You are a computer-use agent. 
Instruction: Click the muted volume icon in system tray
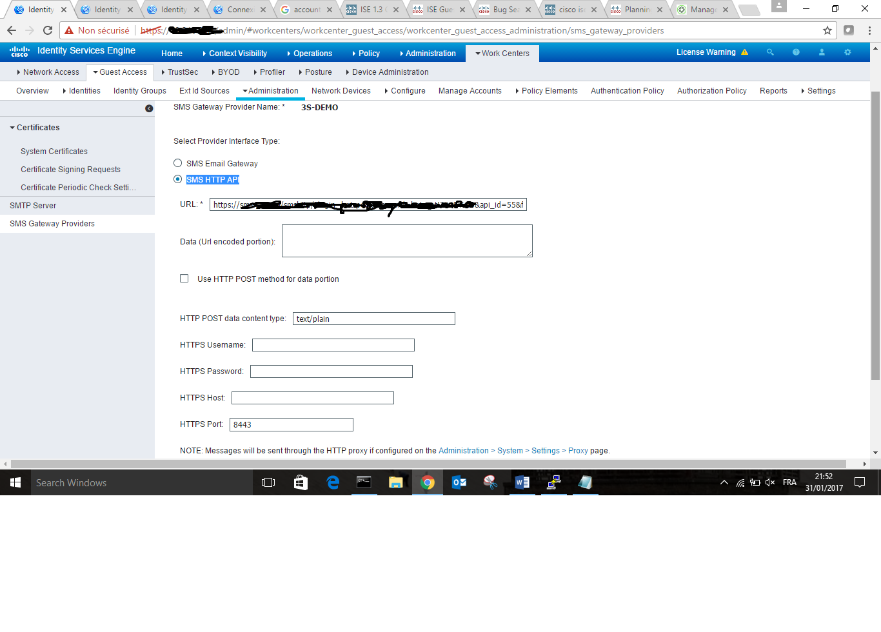click(770, 482)
